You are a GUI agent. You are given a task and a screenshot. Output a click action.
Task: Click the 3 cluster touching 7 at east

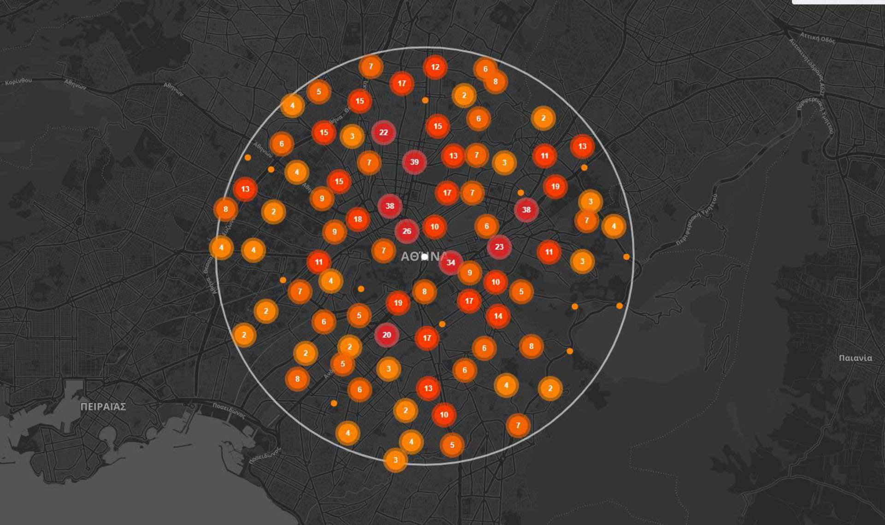[590, 201]
